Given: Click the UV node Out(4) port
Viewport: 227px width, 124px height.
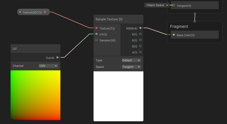Looking at the screenshot, I should [58, 57].
